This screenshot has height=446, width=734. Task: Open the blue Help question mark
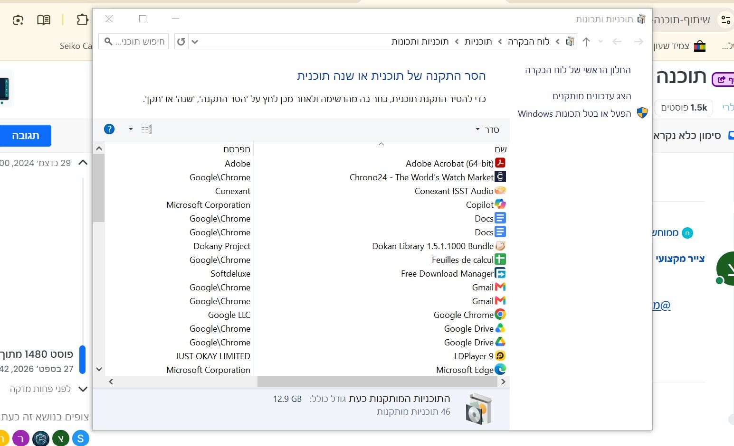tap(109, 129)
